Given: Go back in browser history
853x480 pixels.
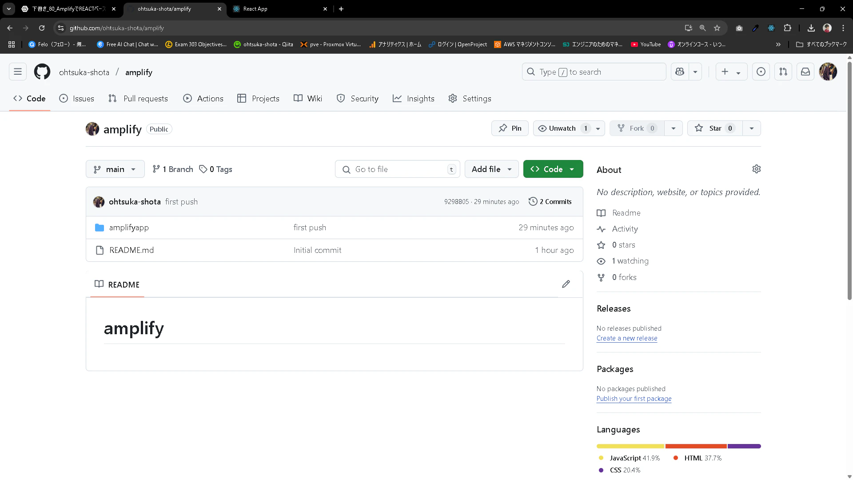Looking at the screenshot, I should click(x=10, y=28).
